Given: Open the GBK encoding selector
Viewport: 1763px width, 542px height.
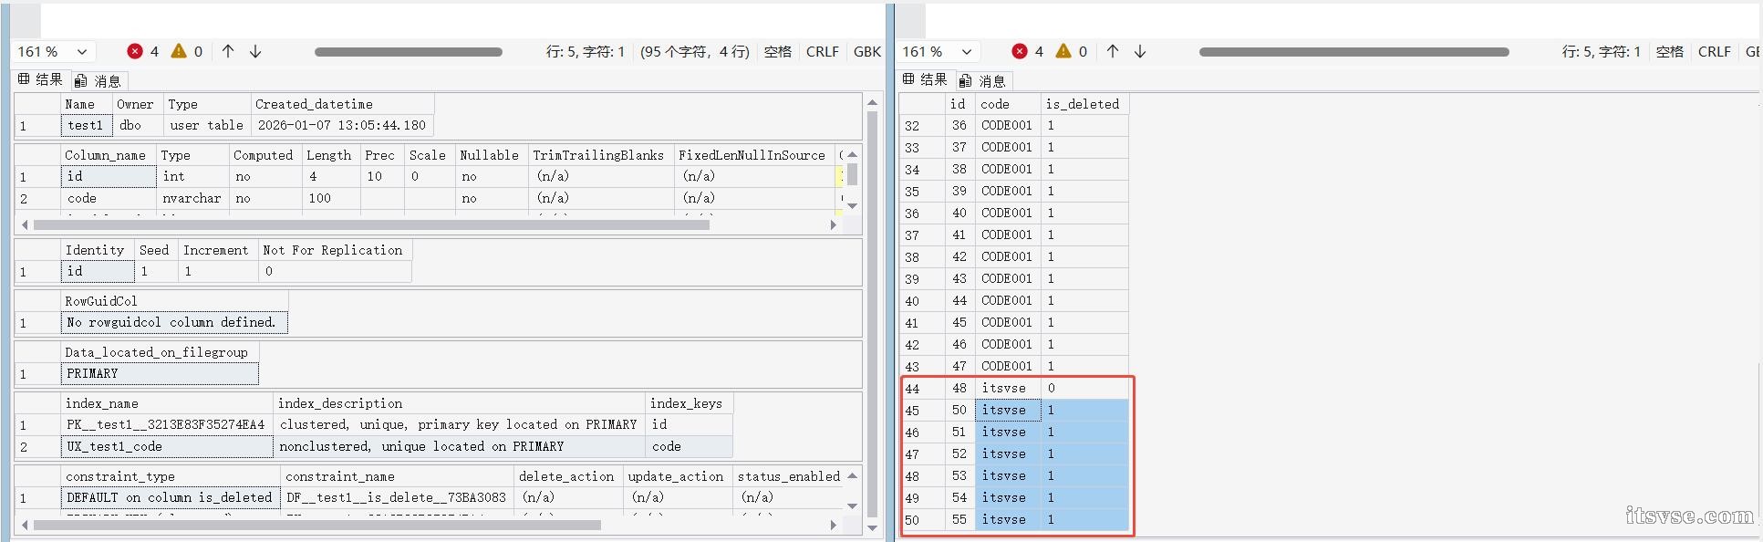Looking at the screenshot, I should tap(866, 52).
